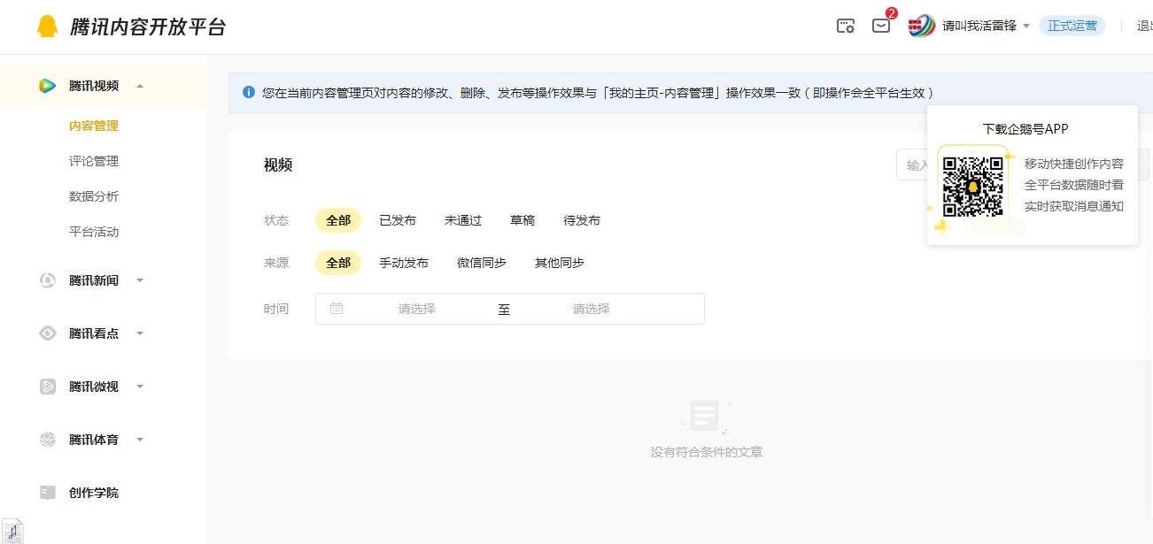Filter source by 手动发布
The width and height of the screenshot is (1153, 544).
[404, 263]
